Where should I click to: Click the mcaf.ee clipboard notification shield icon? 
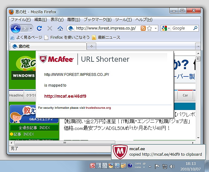(120, 152)
